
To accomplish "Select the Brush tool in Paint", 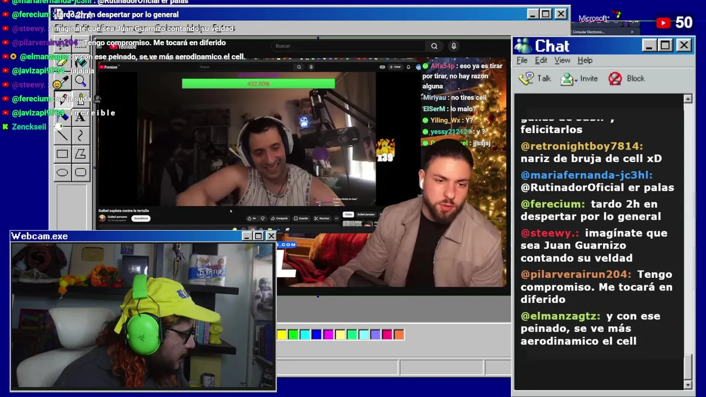I will 81,99.
